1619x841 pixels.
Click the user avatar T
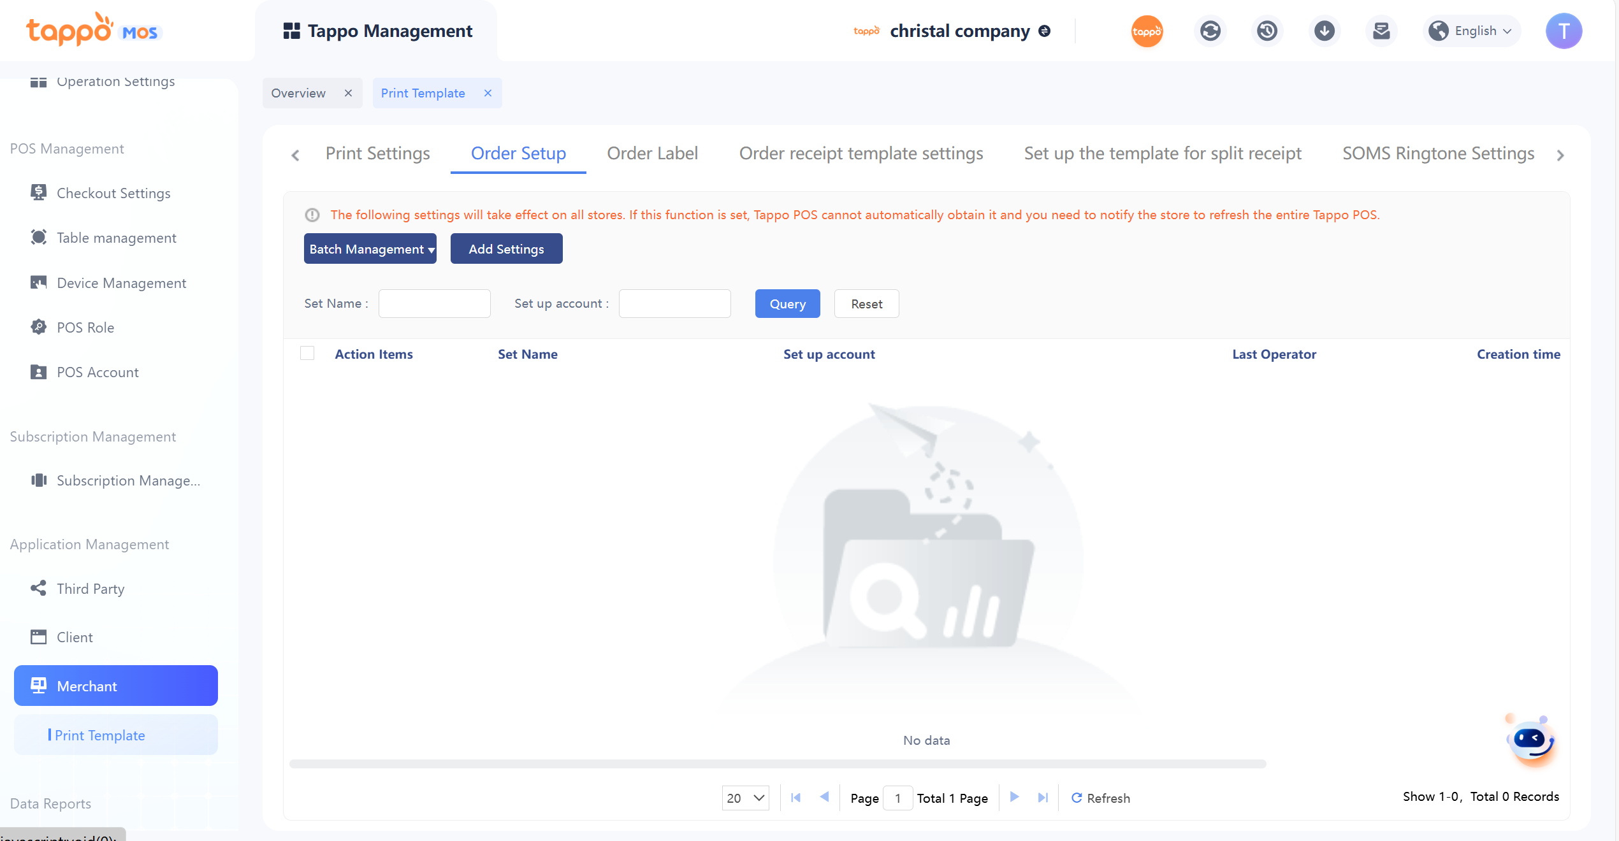tap(1563, 31)
